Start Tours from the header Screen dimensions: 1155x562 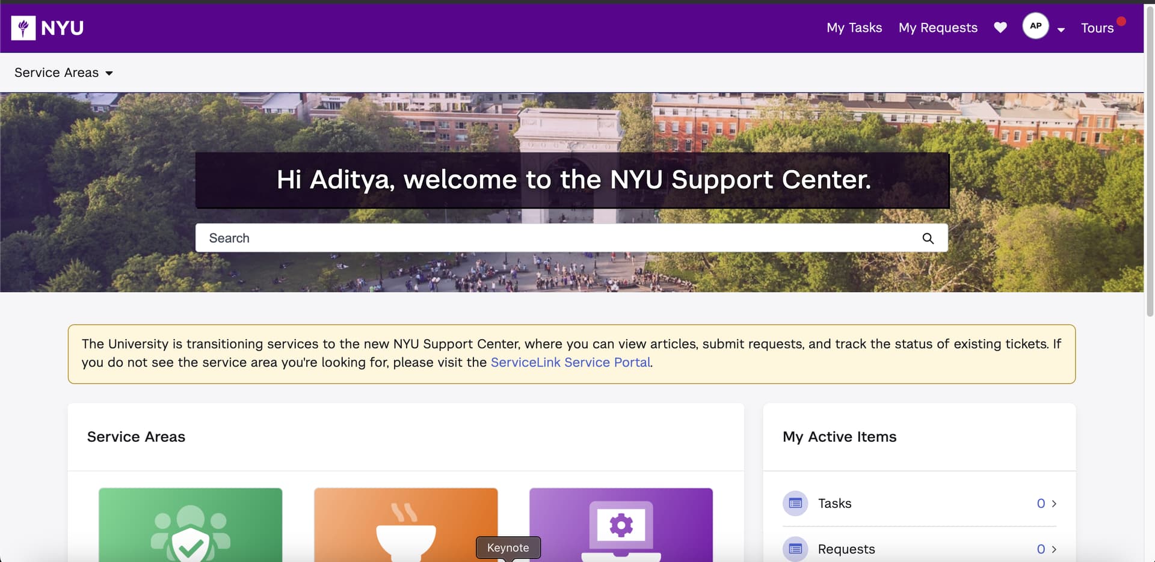click(1097, 28)
